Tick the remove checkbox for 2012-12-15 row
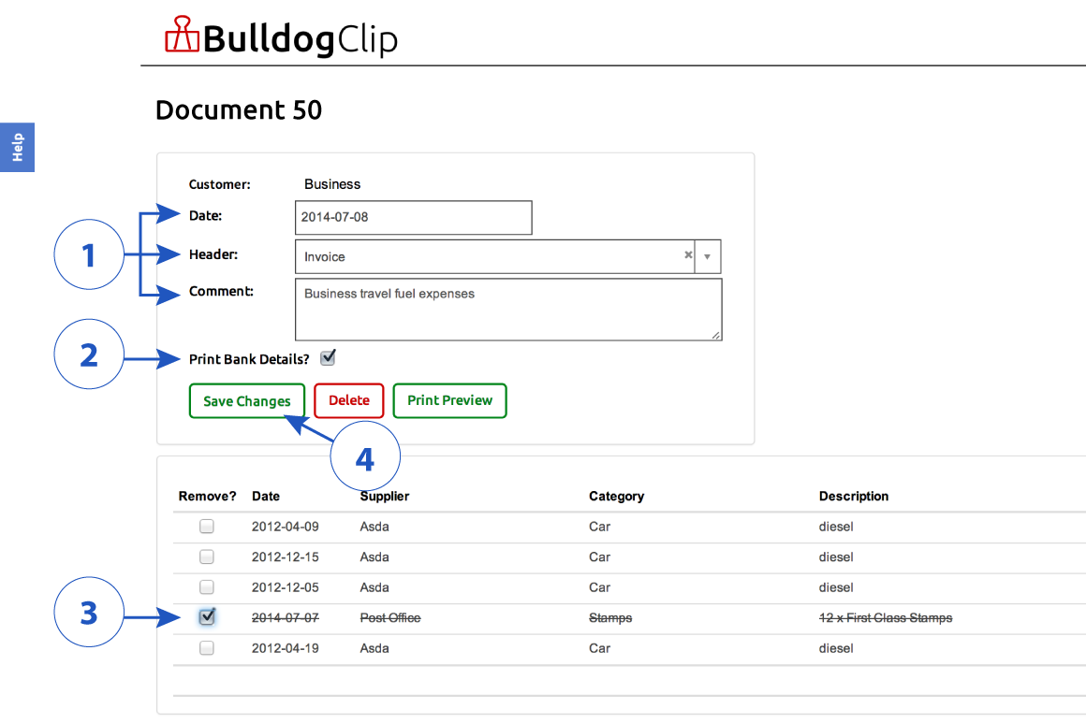 pos(206,557)
